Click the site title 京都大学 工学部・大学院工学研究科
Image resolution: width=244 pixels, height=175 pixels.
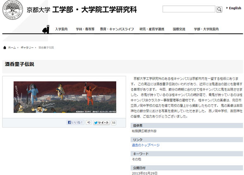(x=82, y=10)
